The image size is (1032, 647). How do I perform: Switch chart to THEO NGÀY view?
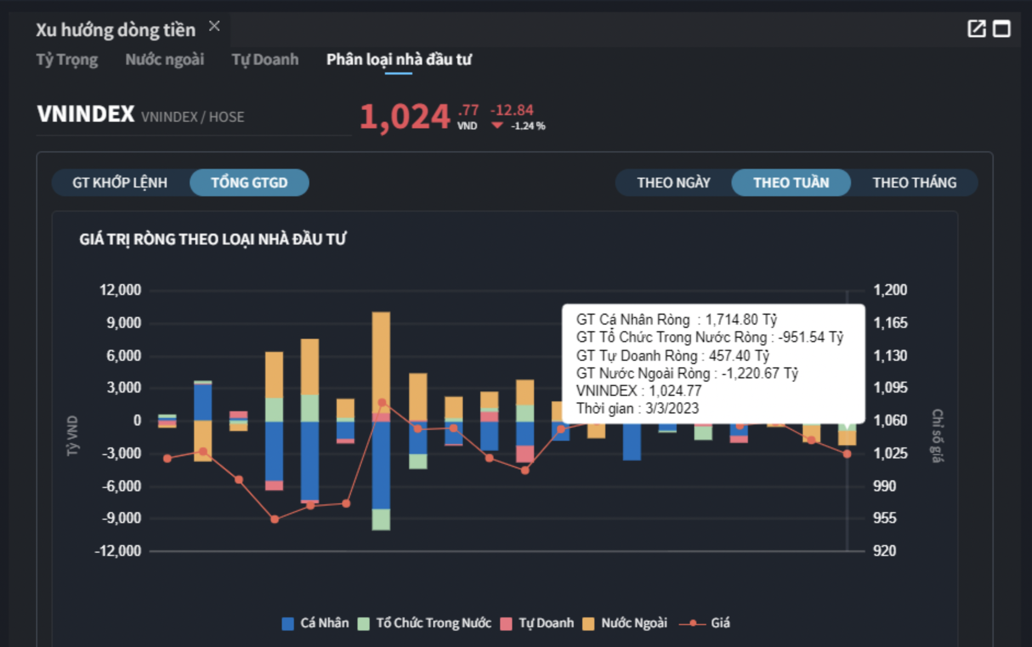[x=673, y=183]
